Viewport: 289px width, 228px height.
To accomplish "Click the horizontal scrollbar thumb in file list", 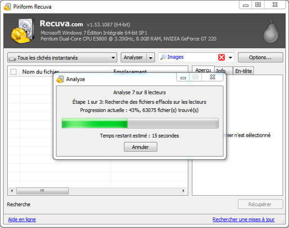I will point(42,190).
